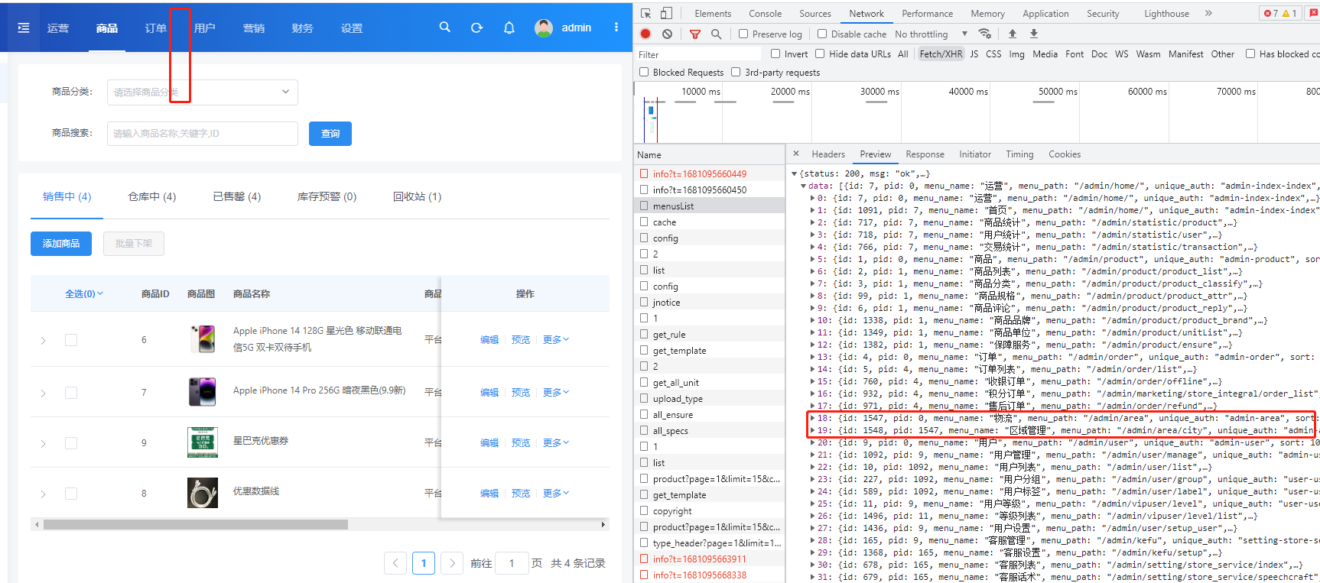Collapse the data array in preview
The width and height of the screenshot is (1320, 583).
(x=803, y=186)
